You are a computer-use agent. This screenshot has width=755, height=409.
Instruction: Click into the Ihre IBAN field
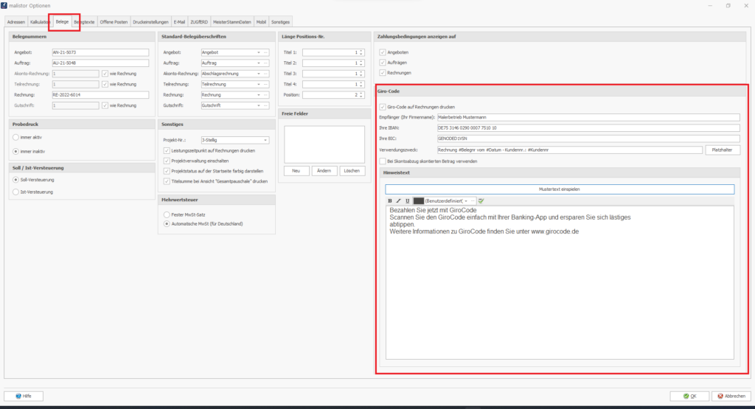(x=588, y=127)
